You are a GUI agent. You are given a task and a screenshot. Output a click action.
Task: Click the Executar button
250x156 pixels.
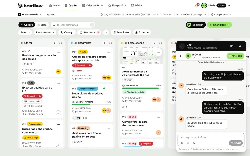coord(196,25)
